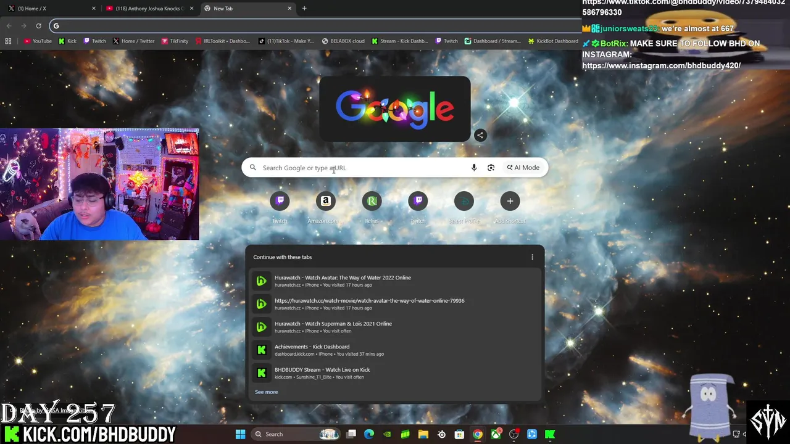Viewport: 790px width, 444px height.
Task: Open Achievements - Kick Dashboard entry
Action: tap(395, 350)
